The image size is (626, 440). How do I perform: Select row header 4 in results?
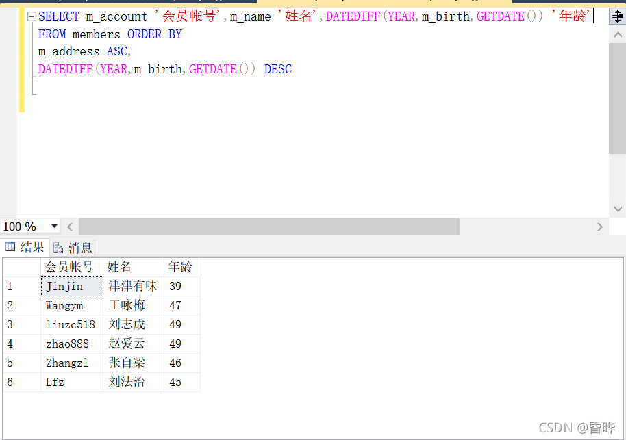21,344
